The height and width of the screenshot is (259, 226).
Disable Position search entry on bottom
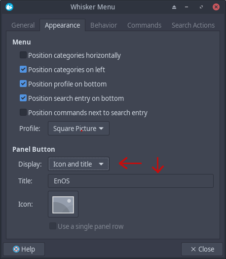coord(23,98)
